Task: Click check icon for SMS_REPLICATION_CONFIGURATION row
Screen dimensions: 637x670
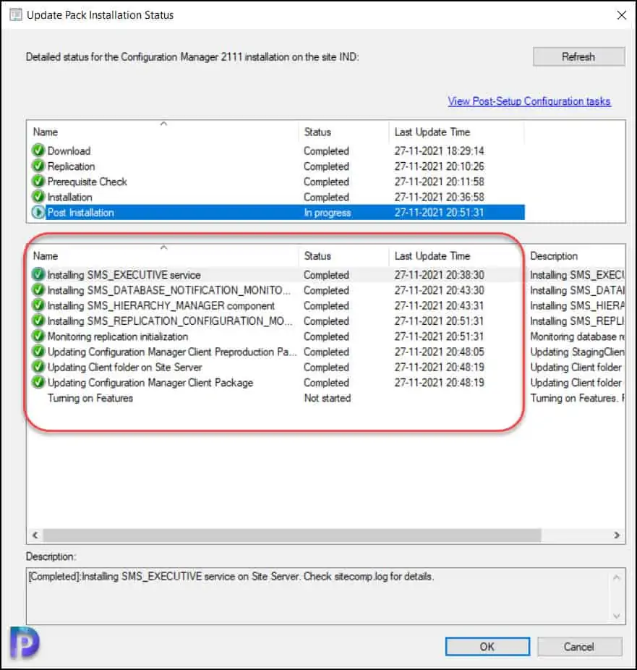Action: (x=38, y=321)
